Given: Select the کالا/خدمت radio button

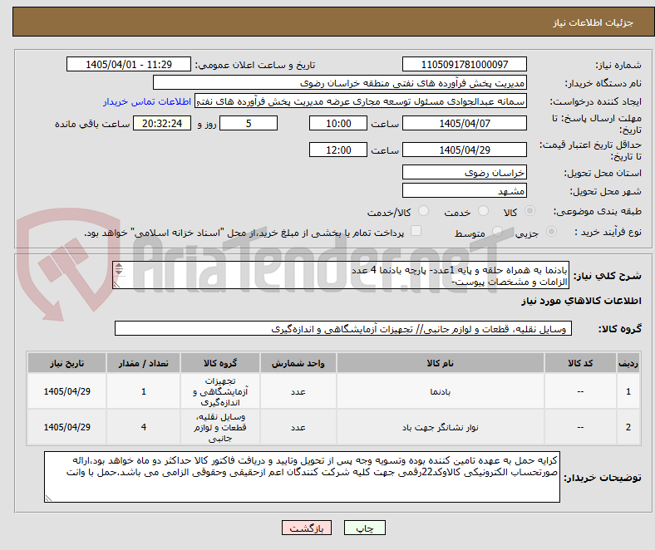Looking at the screenshot, I should pos(424,211).
